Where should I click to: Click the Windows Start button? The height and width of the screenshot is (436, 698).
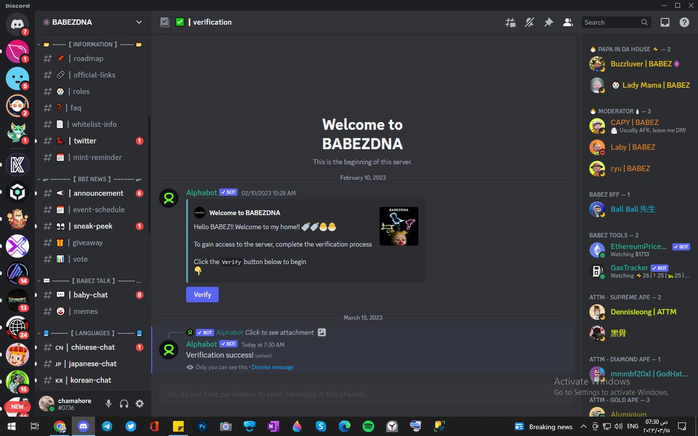coord(11,426)
